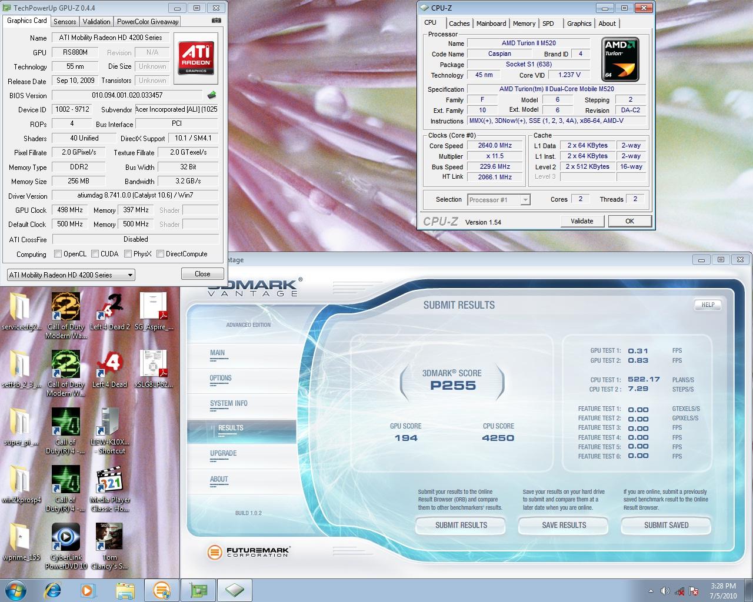Click the Driver Version field in GPU-Z
Image resolution: width=753 pixels, height=602 pixels.
[x=135, y=195]
